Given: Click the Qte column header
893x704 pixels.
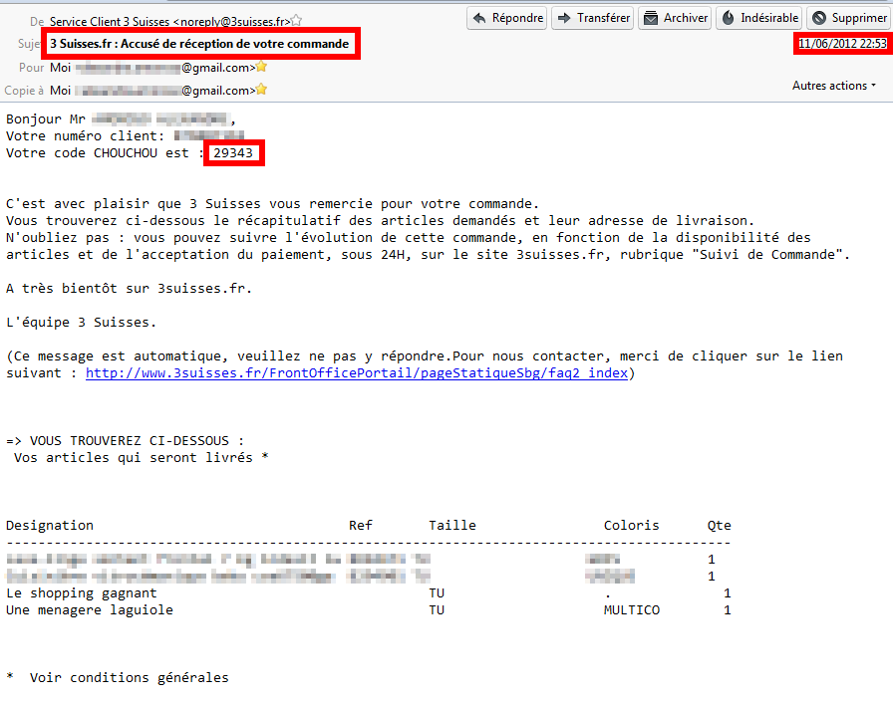Looking at the screenshot, I should click(x=719, y=526).
